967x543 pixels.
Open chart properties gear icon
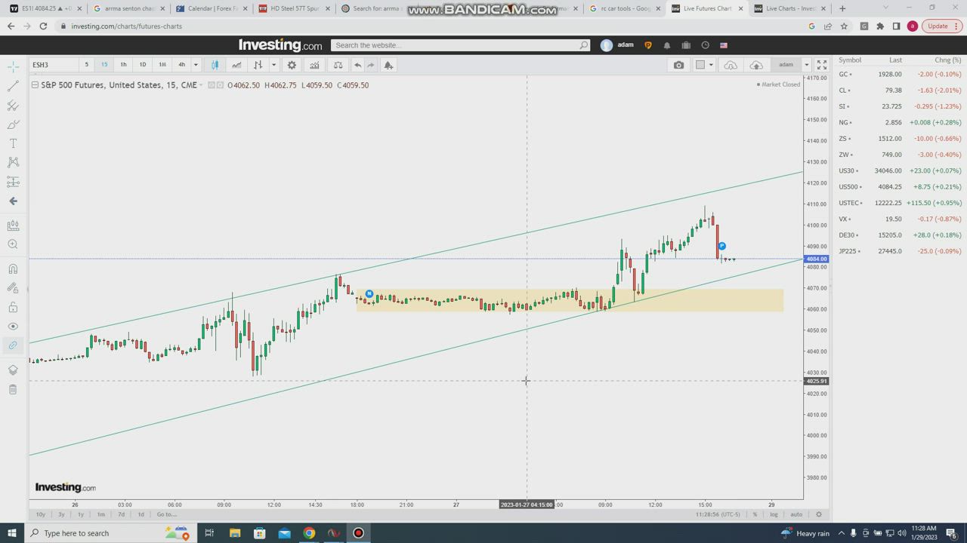point(292,65)
